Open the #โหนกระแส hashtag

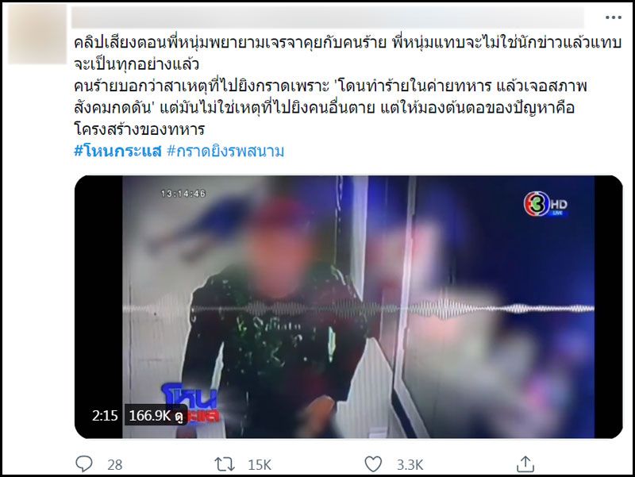[117, 151]
